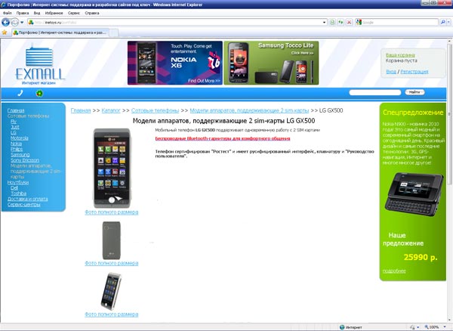
Task: Open the Справка menu
Action: 92,13
